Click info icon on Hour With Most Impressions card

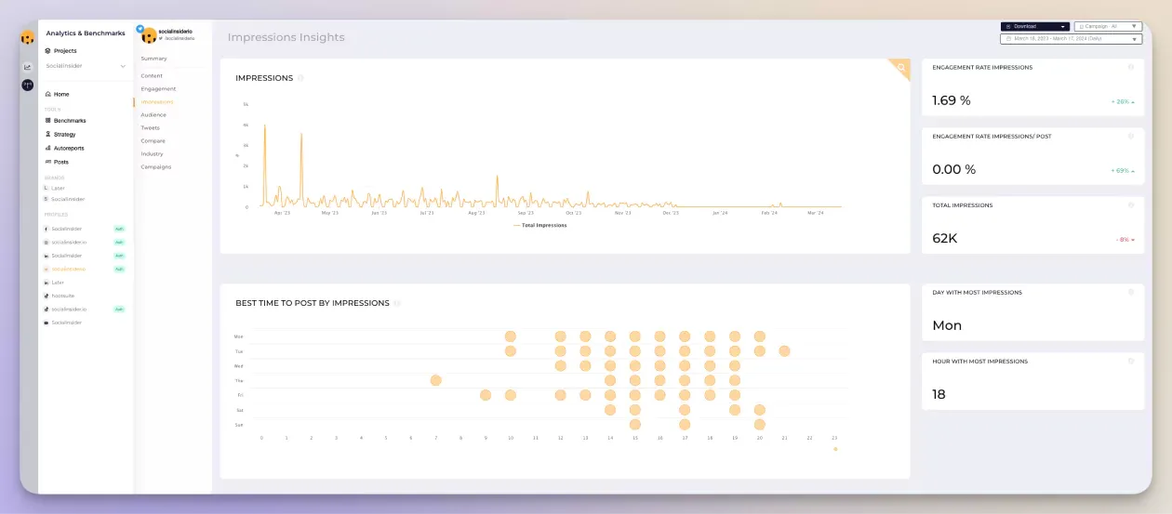[x=1131, y=361]
